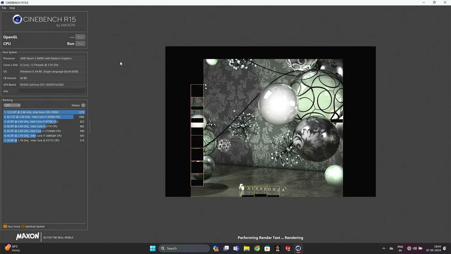Click the Cores x GHz value field
This screenshot has height=254, width=451.
pos(52,65)
